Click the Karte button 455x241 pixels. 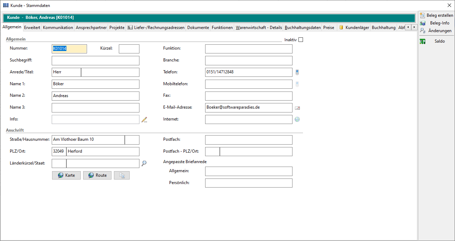pyautogui.click(x=66, y=175)
